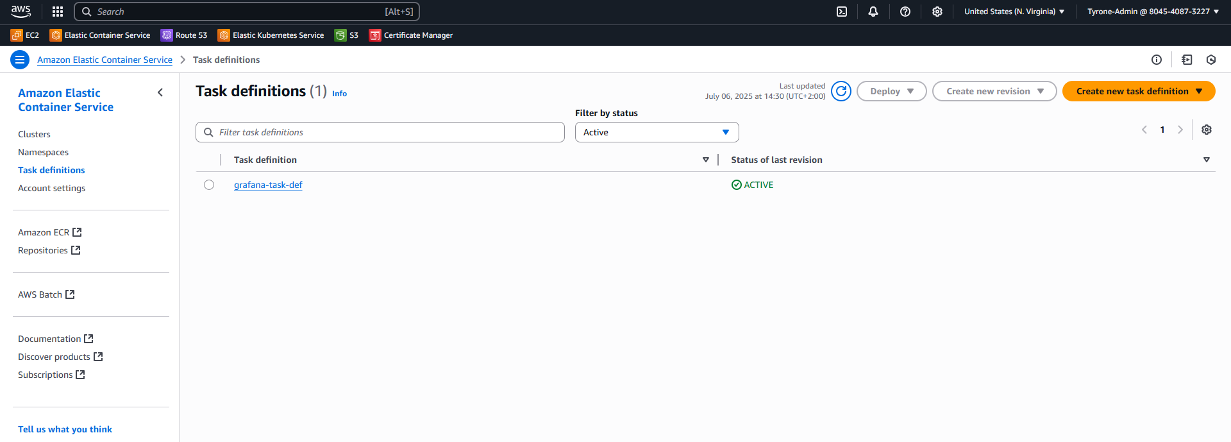The height and width of the screenshot is (442, 1231).
Task: Open Account settings in the sidebar
Action: (51, 188)
